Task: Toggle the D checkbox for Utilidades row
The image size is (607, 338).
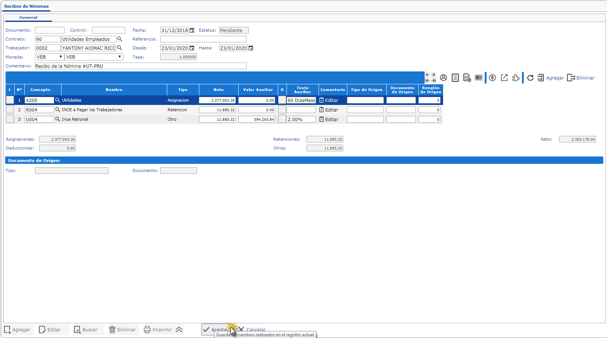Action: pos(282,100)
